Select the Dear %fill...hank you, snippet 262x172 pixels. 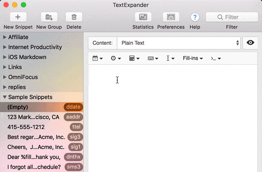(42, 157)
